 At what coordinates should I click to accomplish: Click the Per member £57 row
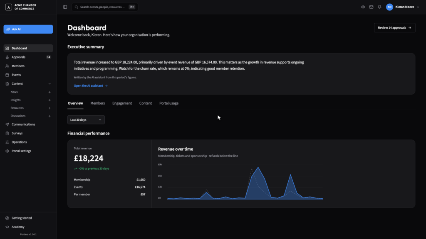109,194
